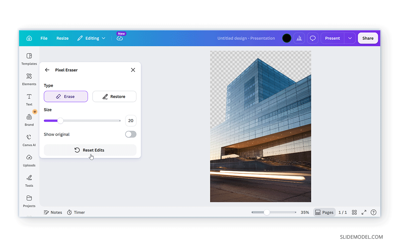
Task: Open the Tools sidebar panel
Action: pyautogui.click(x=29, y=181)
